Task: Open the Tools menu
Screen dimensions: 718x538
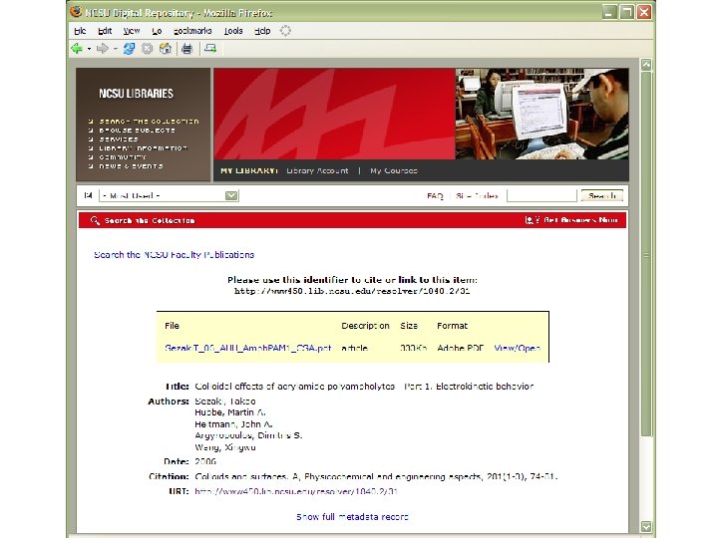Action: pyautogui.click(x=233, y=31)
